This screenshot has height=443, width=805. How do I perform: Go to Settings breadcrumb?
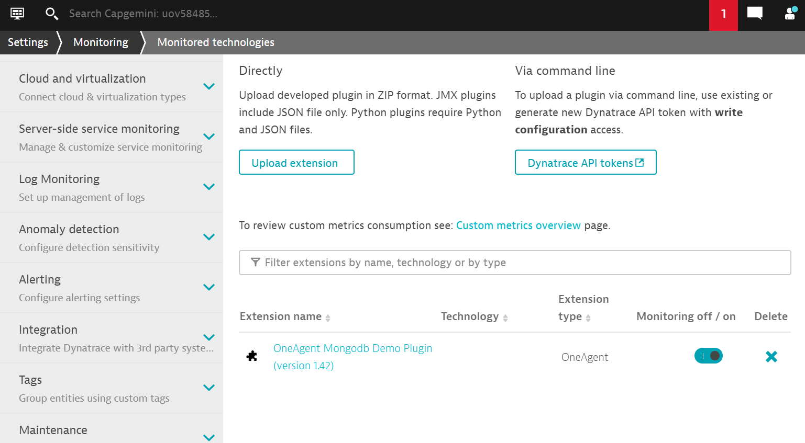28,42
